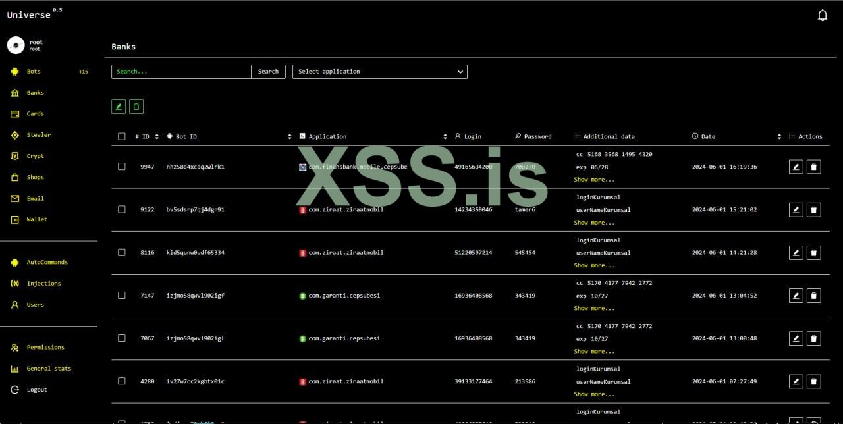843x424 pixels.
Task: Sort by Date column arrows
Action: [779, 136]
